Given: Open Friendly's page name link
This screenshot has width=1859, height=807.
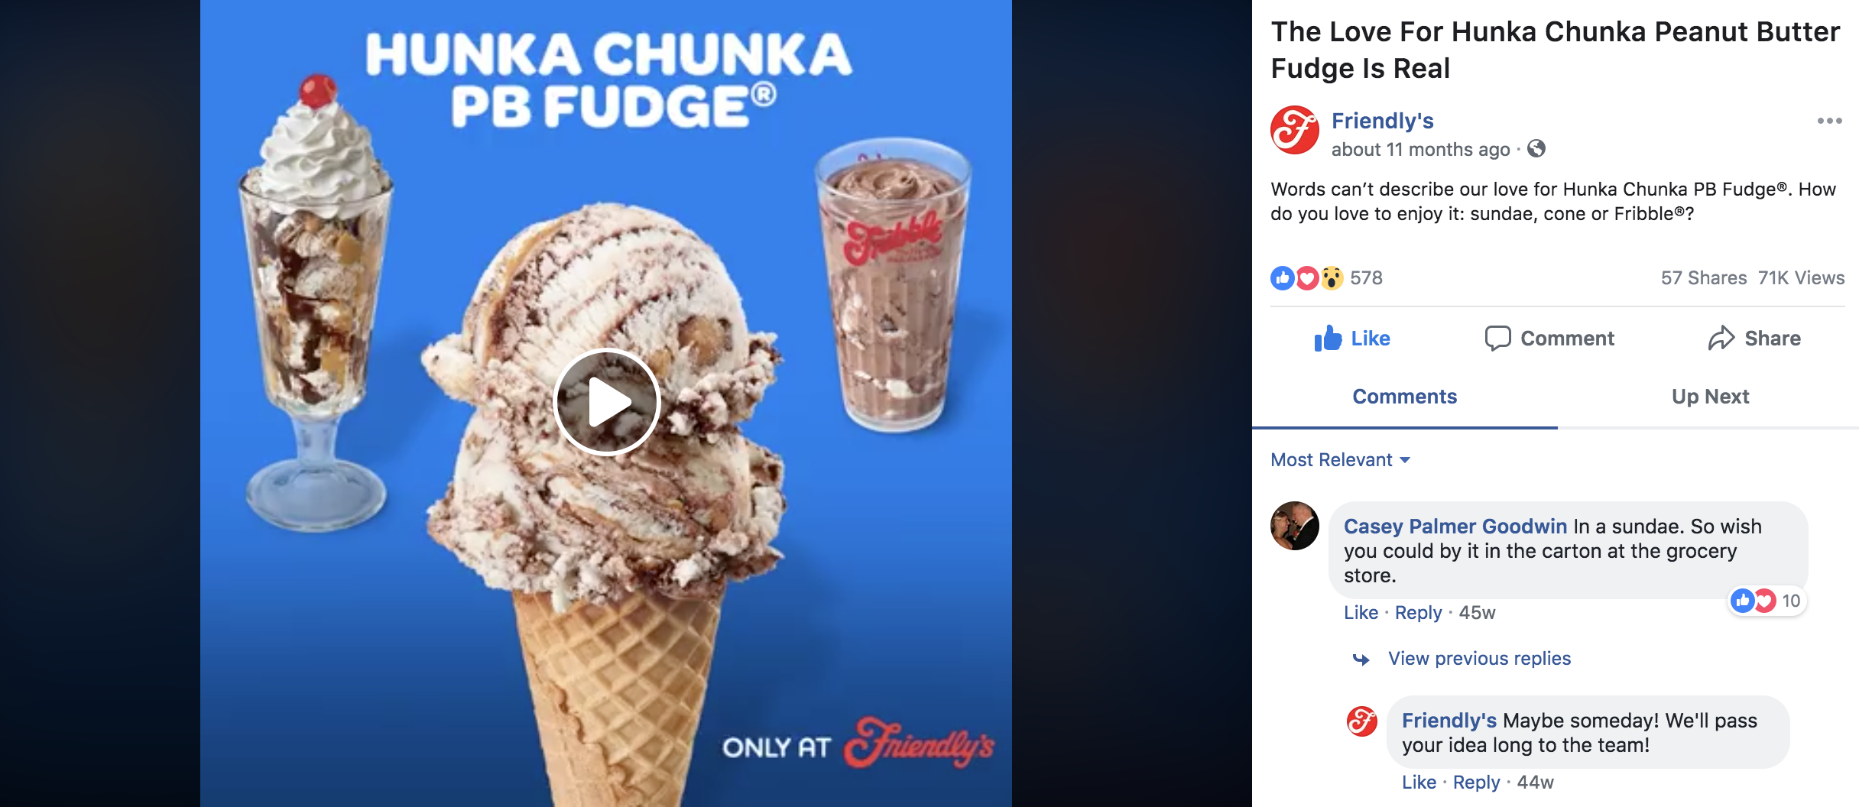Looking at the screenshot, I should [1382, 121].
